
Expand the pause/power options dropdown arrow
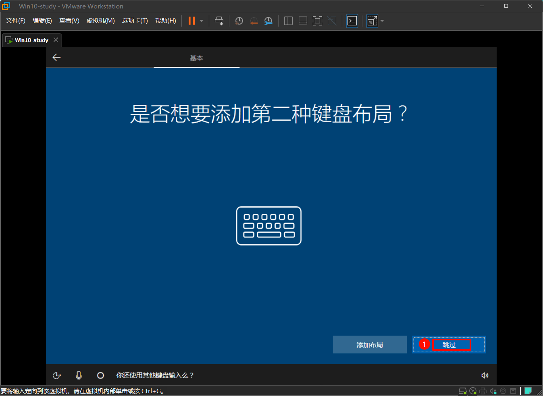202,21
